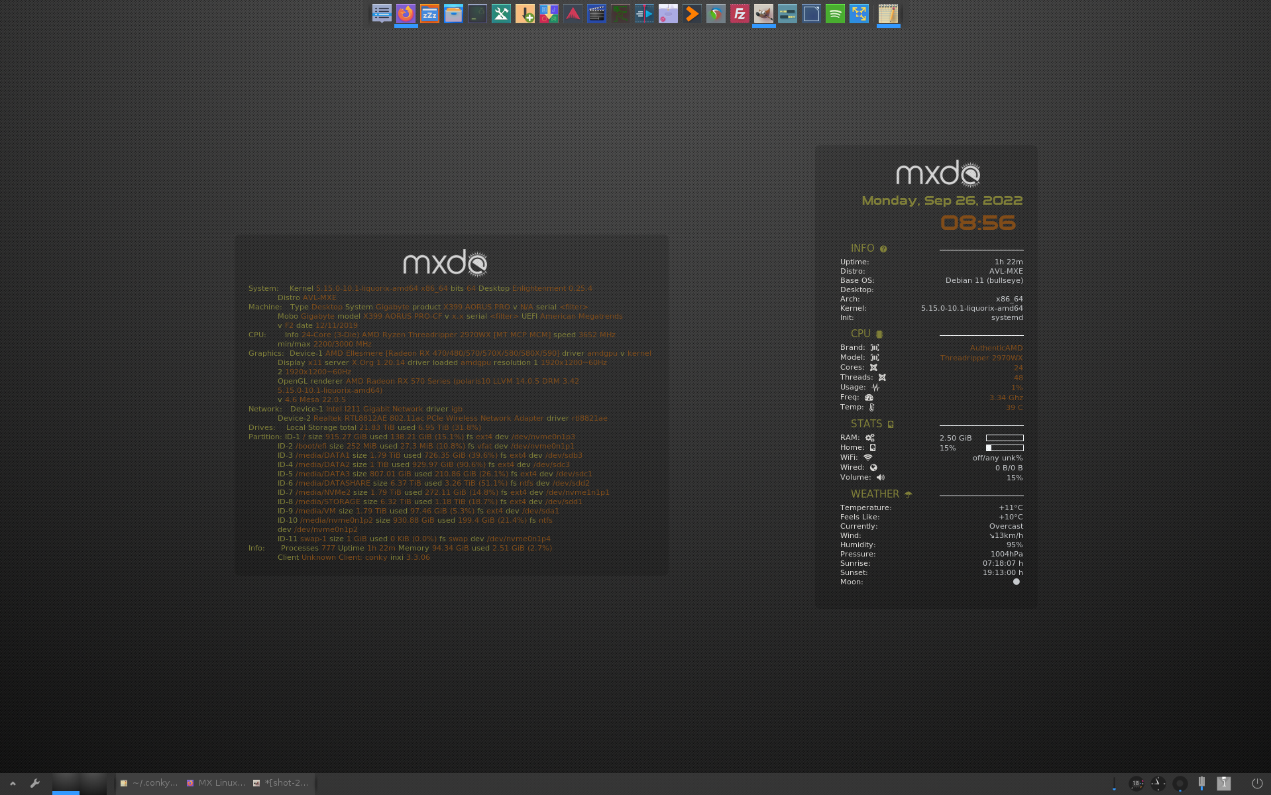Click the up-arrow launcher in bottom panel
Viewport: 1271px width, 795px height.
click(13, 783)
